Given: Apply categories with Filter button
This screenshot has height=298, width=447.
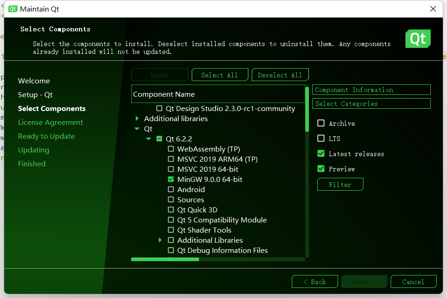Looking at the screenshot, I should coord(340,185).
